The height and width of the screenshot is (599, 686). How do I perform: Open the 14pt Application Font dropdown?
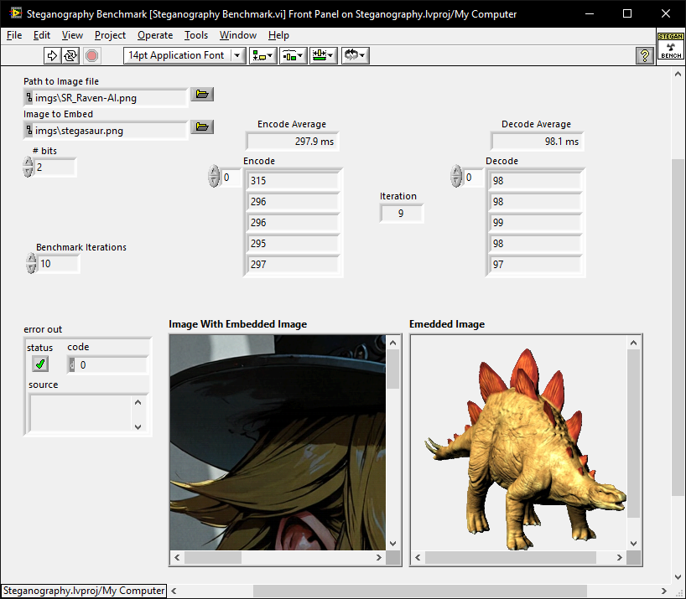[237, 55]
